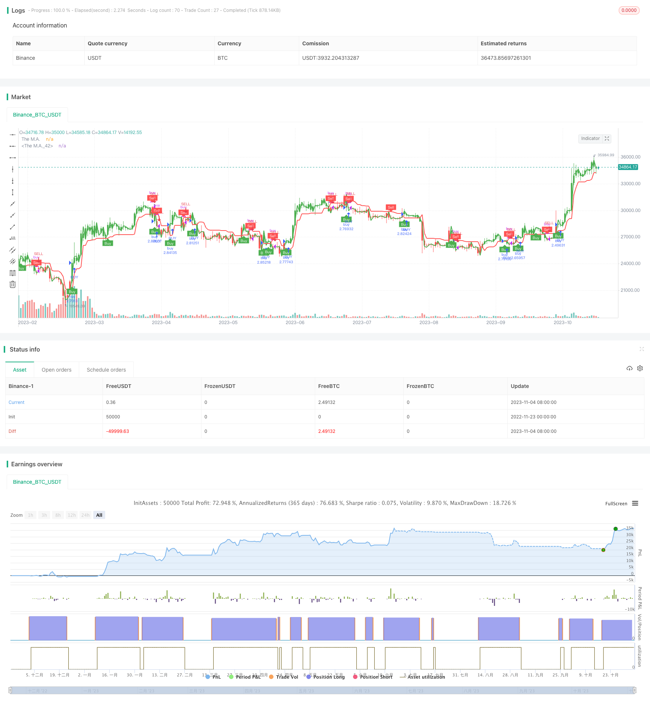Select the diagonal straight line tool
The image size is (650, 705).
[13, 204]
